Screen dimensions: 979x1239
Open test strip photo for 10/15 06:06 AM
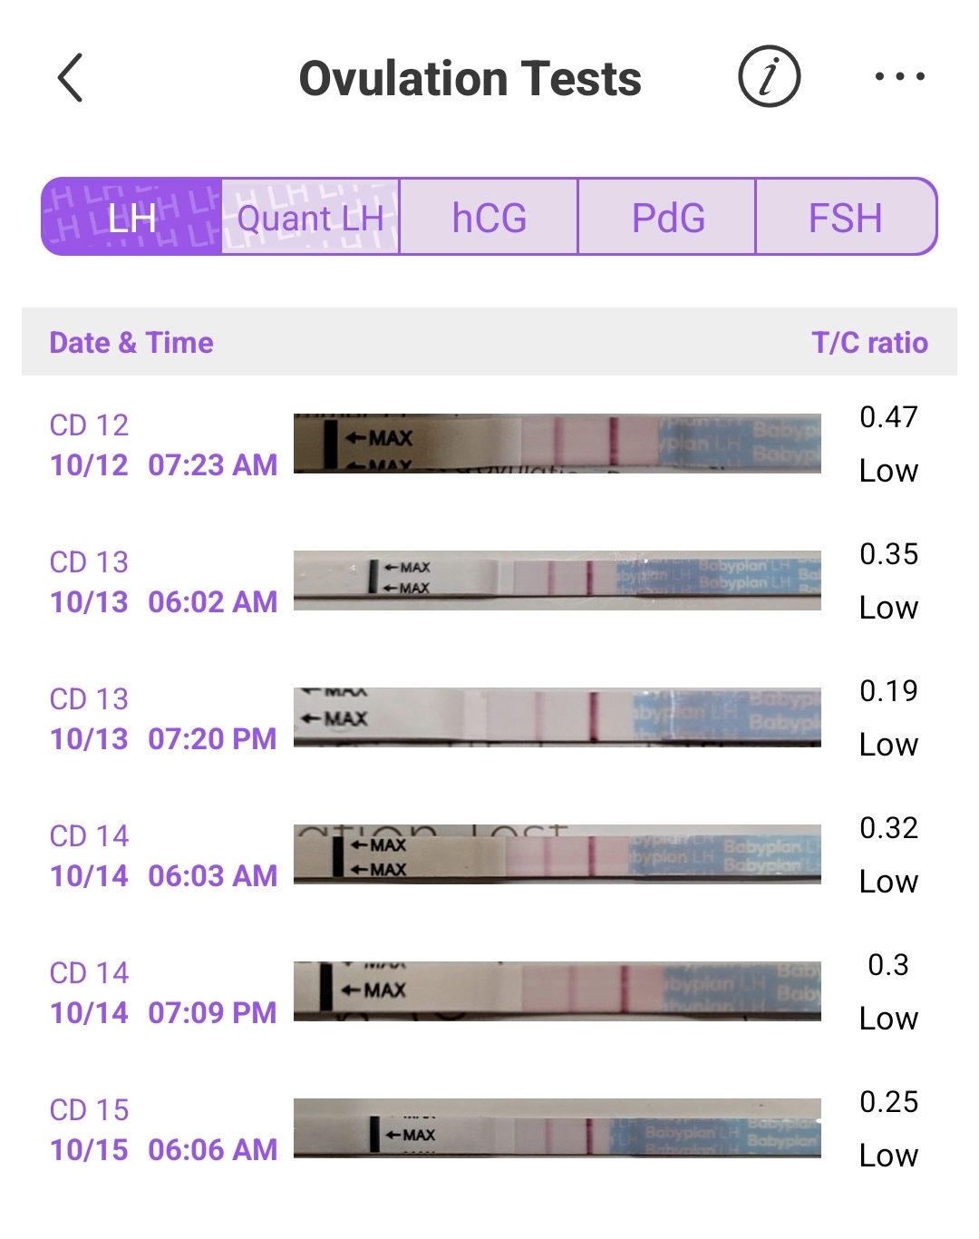557,1128
